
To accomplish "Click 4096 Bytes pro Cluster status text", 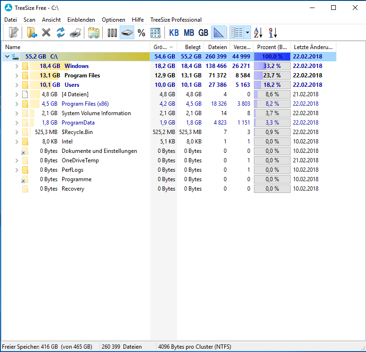I will point(195,347).
